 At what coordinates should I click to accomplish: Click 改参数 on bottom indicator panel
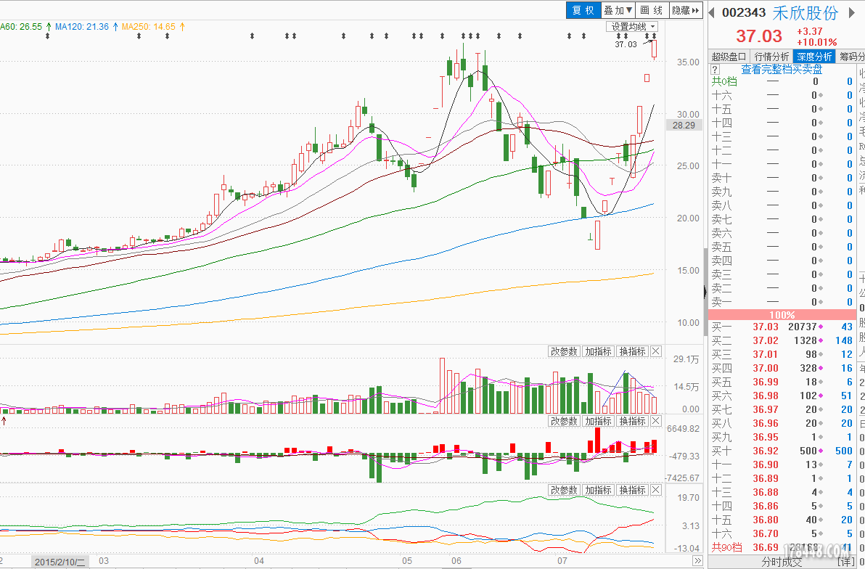coord(564,490)
